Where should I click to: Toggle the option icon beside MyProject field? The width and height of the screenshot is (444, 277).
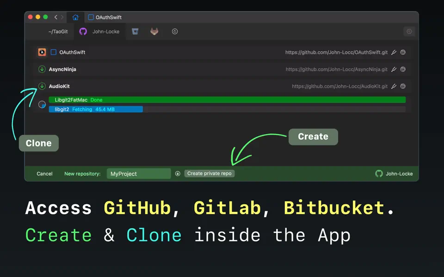[x=178, y=173]
